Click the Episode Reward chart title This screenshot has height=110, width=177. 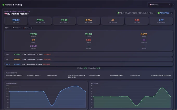click(x=11, y=84)
